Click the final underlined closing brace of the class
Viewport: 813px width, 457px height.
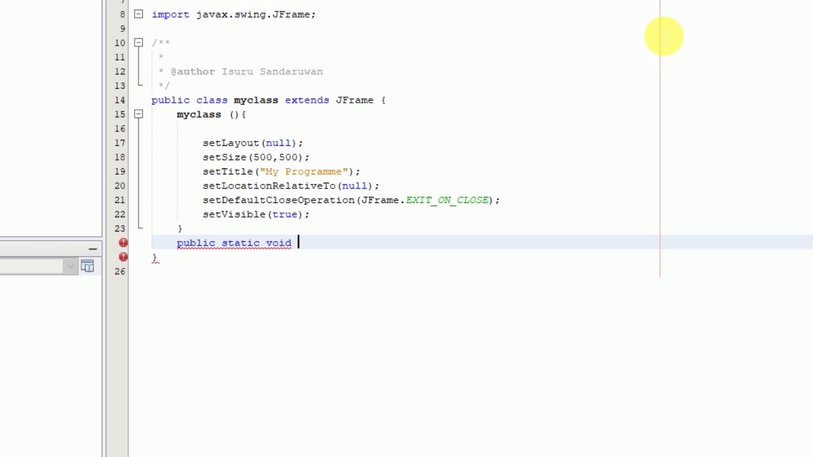point(155,258)
